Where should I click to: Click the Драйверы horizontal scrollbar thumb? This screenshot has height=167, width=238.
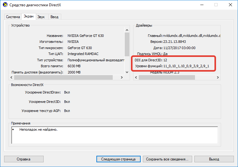(x=167, y=77)
